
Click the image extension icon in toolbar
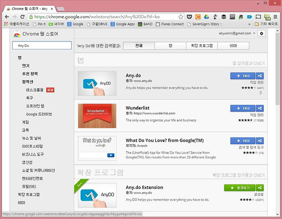point(232,17)
